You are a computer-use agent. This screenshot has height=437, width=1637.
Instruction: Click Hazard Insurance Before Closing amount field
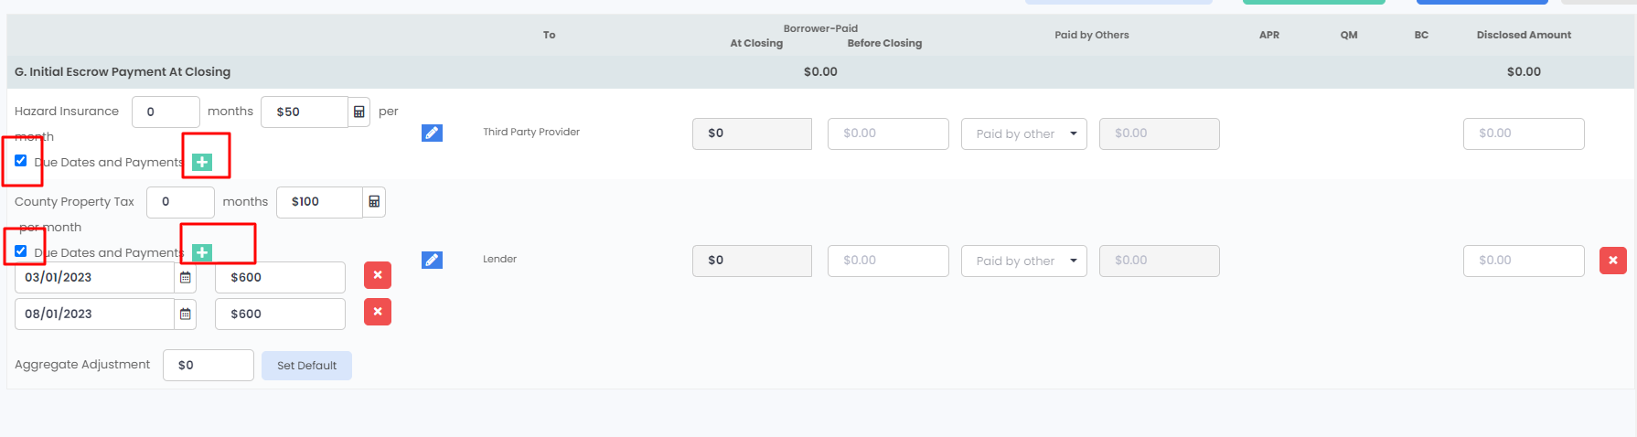click(x=888, y=133)
